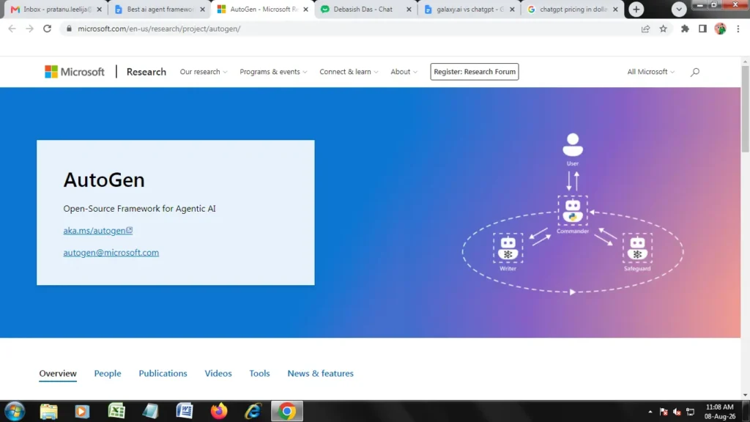Open File Explorer from the taskbar
This screenshot has width=750, height=422.
48,411
